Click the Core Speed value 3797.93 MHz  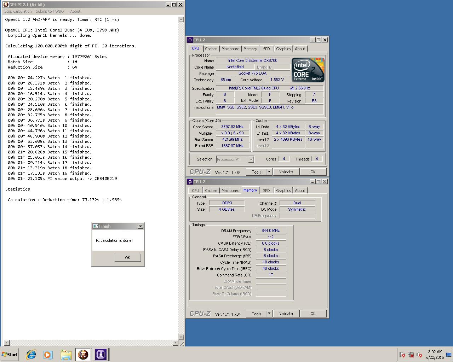coord(232,127)
